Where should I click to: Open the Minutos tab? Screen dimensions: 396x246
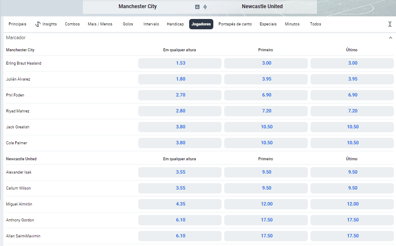coord(292,24)
